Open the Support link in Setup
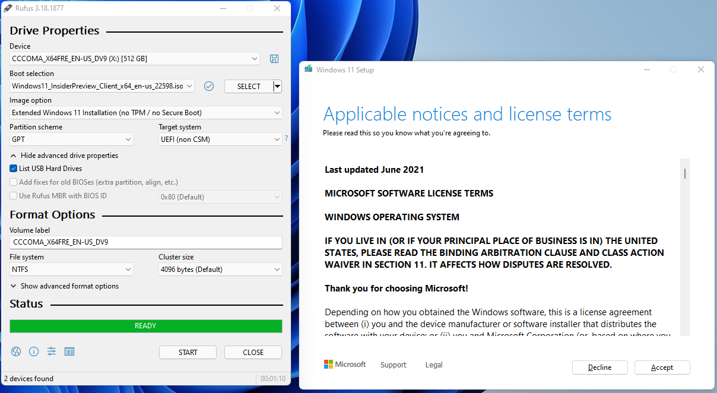 pos(394,365)
